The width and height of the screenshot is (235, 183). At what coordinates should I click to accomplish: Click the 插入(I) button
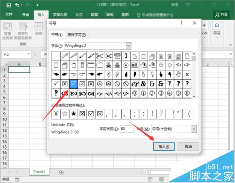(164, 146)
